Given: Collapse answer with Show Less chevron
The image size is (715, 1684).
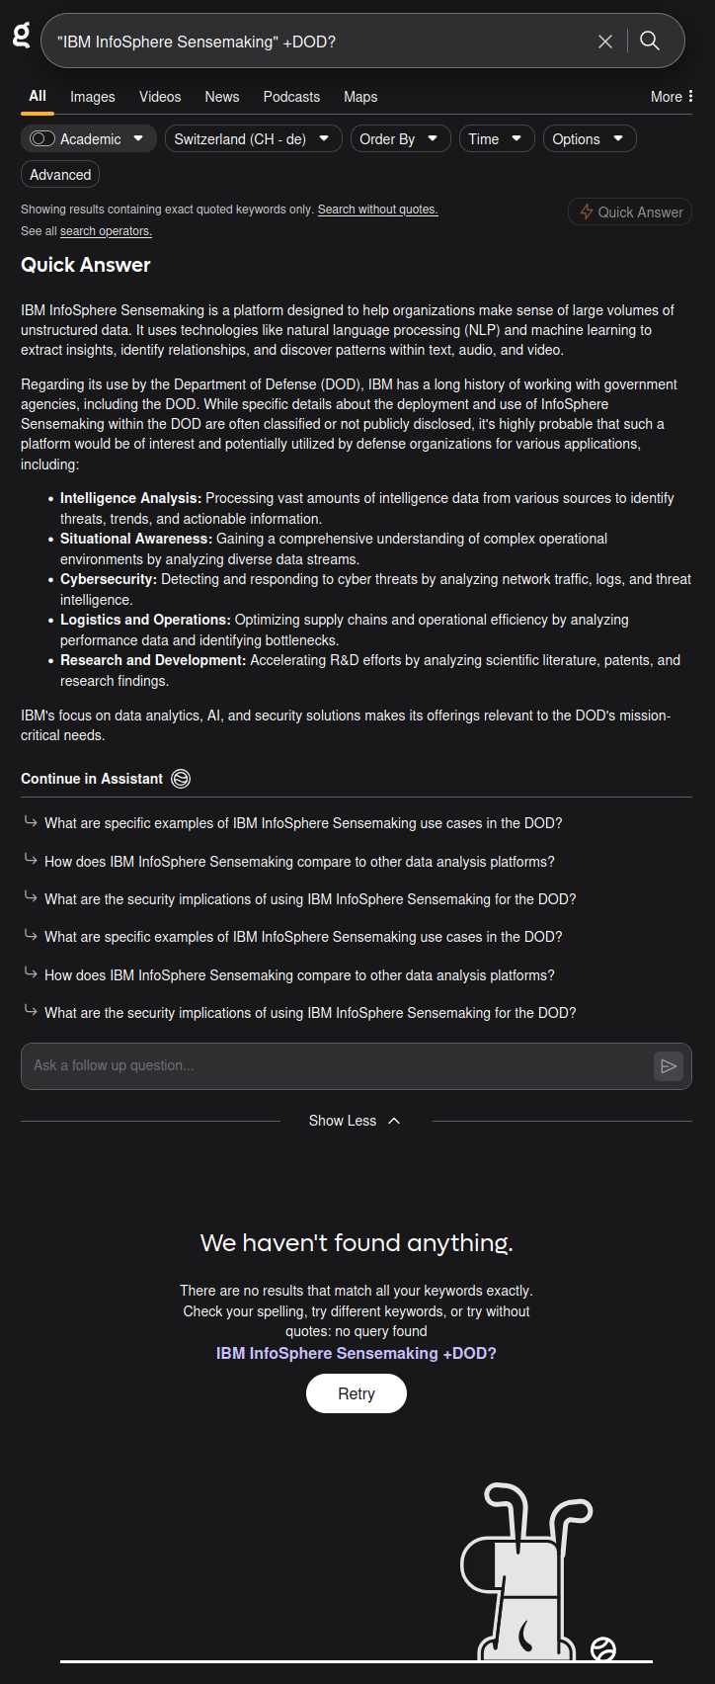Looking at the screenshot, I should point(394,1121).
